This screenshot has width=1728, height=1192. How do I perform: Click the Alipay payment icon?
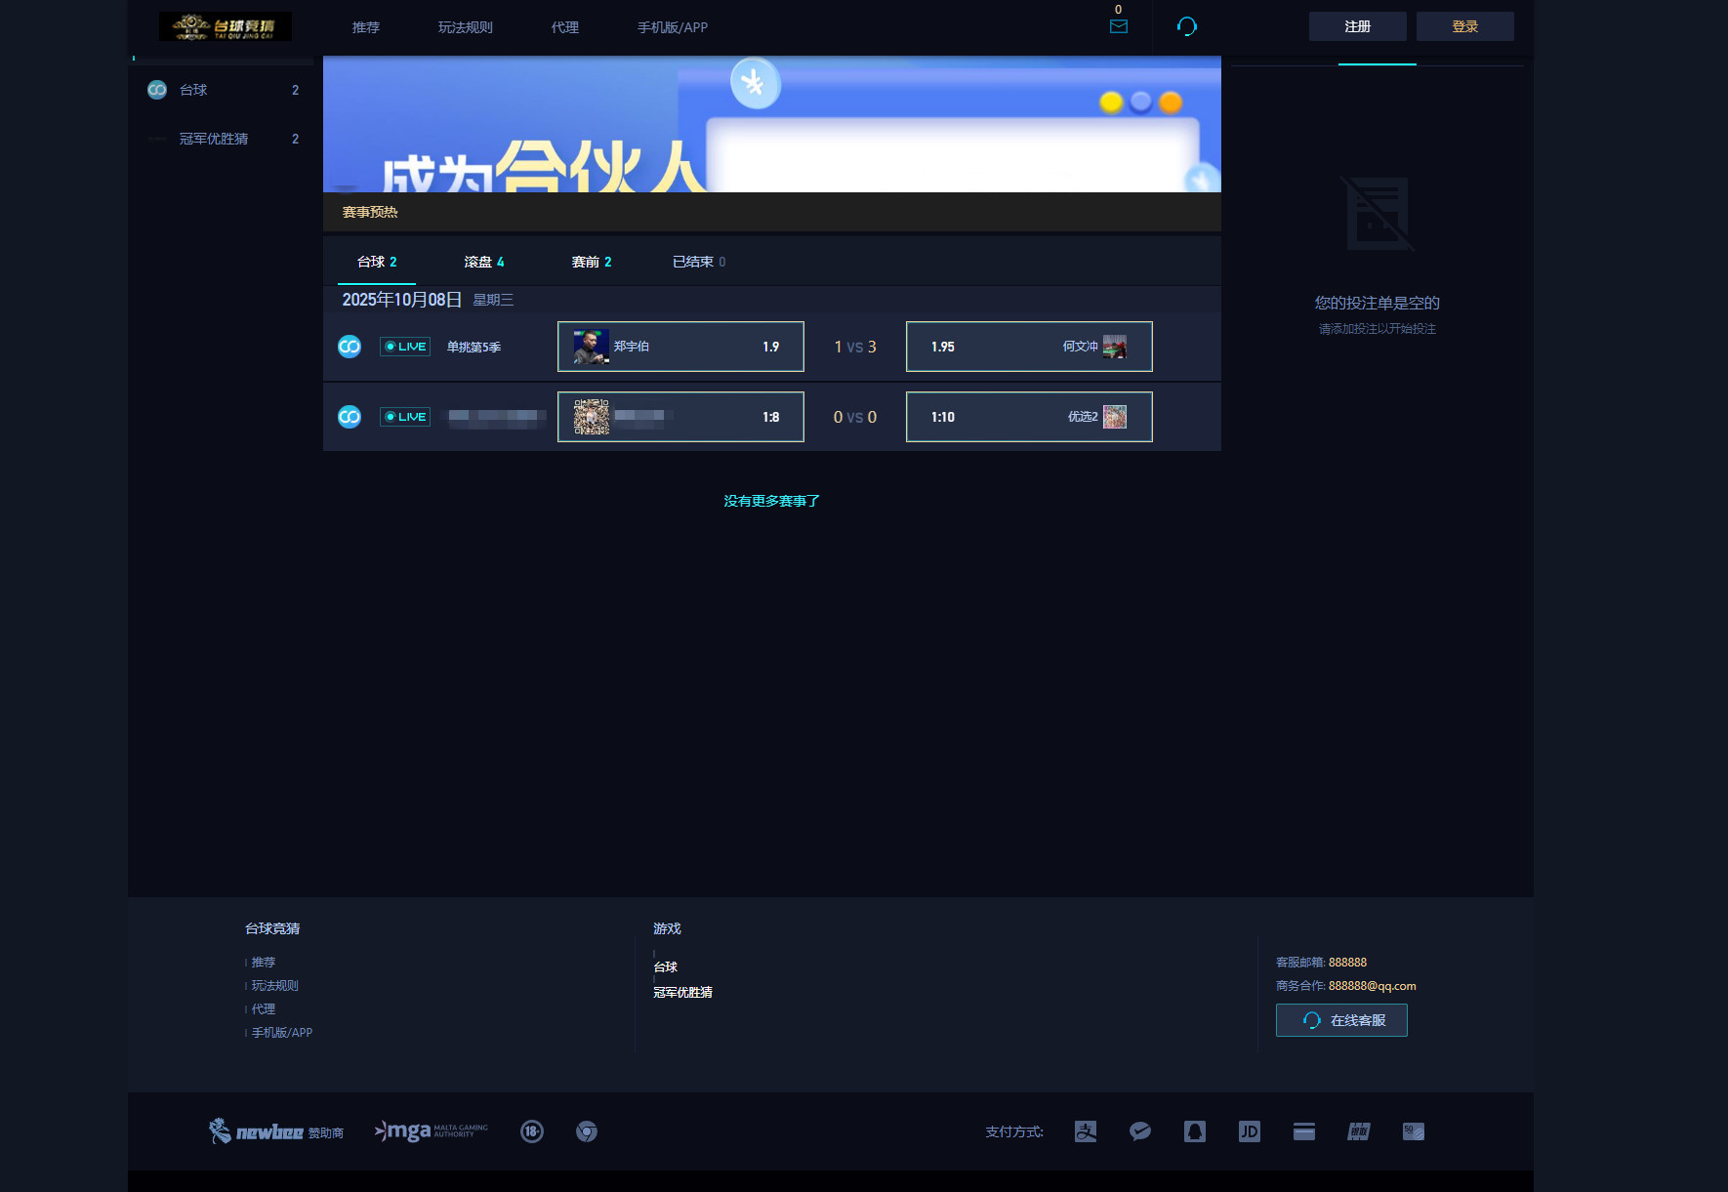pyautogui.click(x=1085, y=1131)
